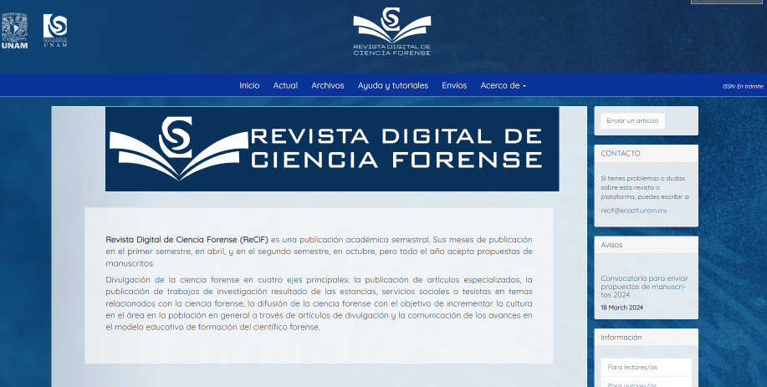The height and width of the screenshot is (387, 767).
Task: Click the 18 March 2024 date
Action: (x=621, y=308)
